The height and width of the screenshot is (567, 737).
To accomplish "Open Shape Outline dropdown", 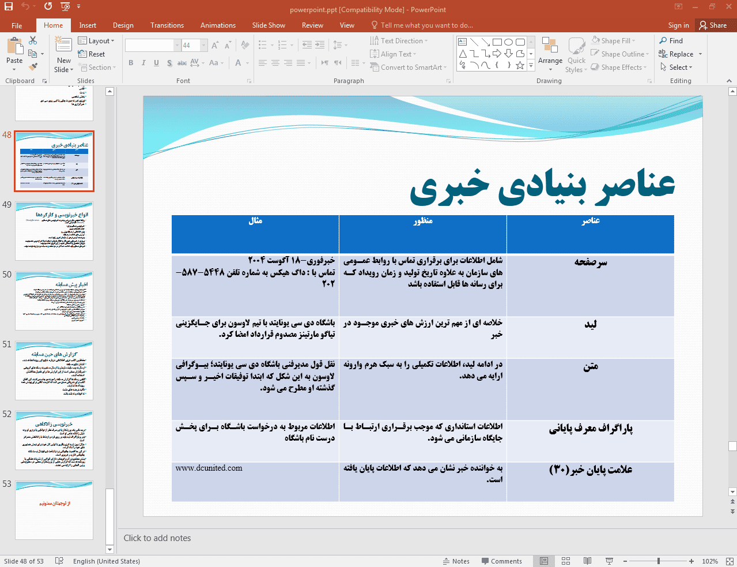I will tap(620, 54).
